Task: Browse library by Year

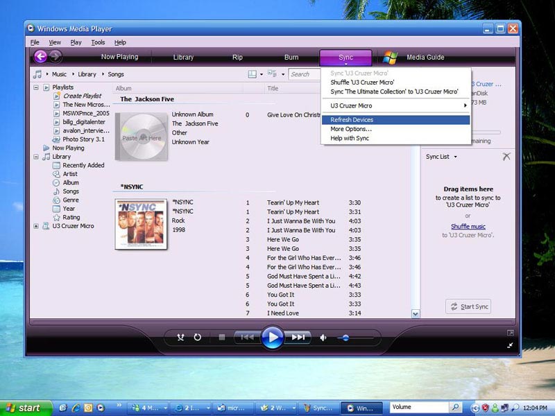Action: tap(69, 209)
